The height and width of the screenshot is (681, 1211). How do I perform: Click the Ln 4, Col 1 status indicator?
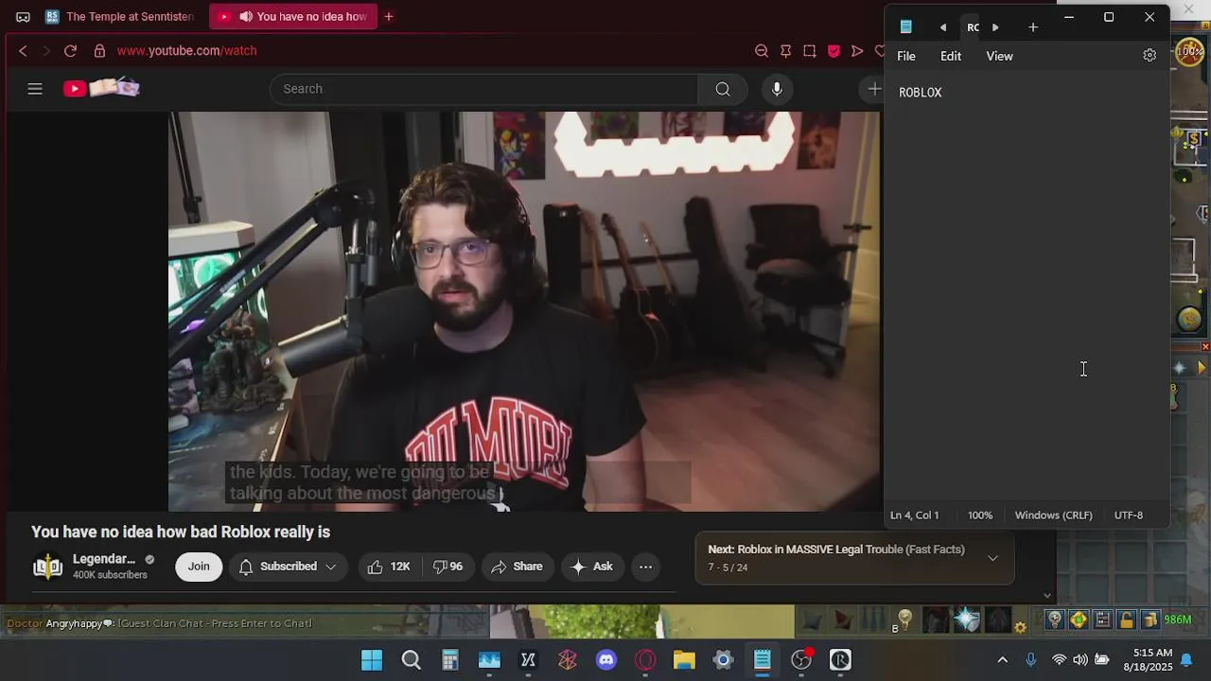[x=915, y=515]
